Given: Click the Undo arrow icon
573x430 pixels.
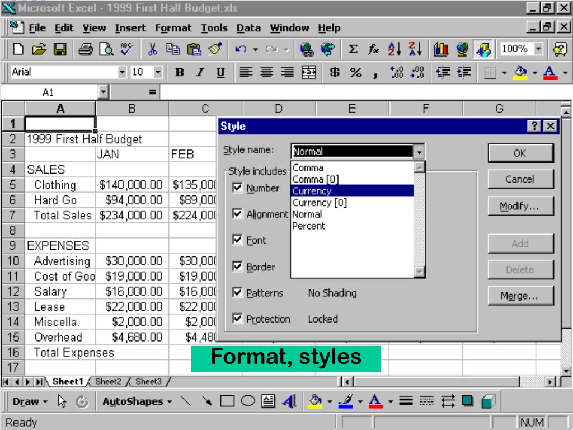Looking at the screenshot, I should point(241,49).
